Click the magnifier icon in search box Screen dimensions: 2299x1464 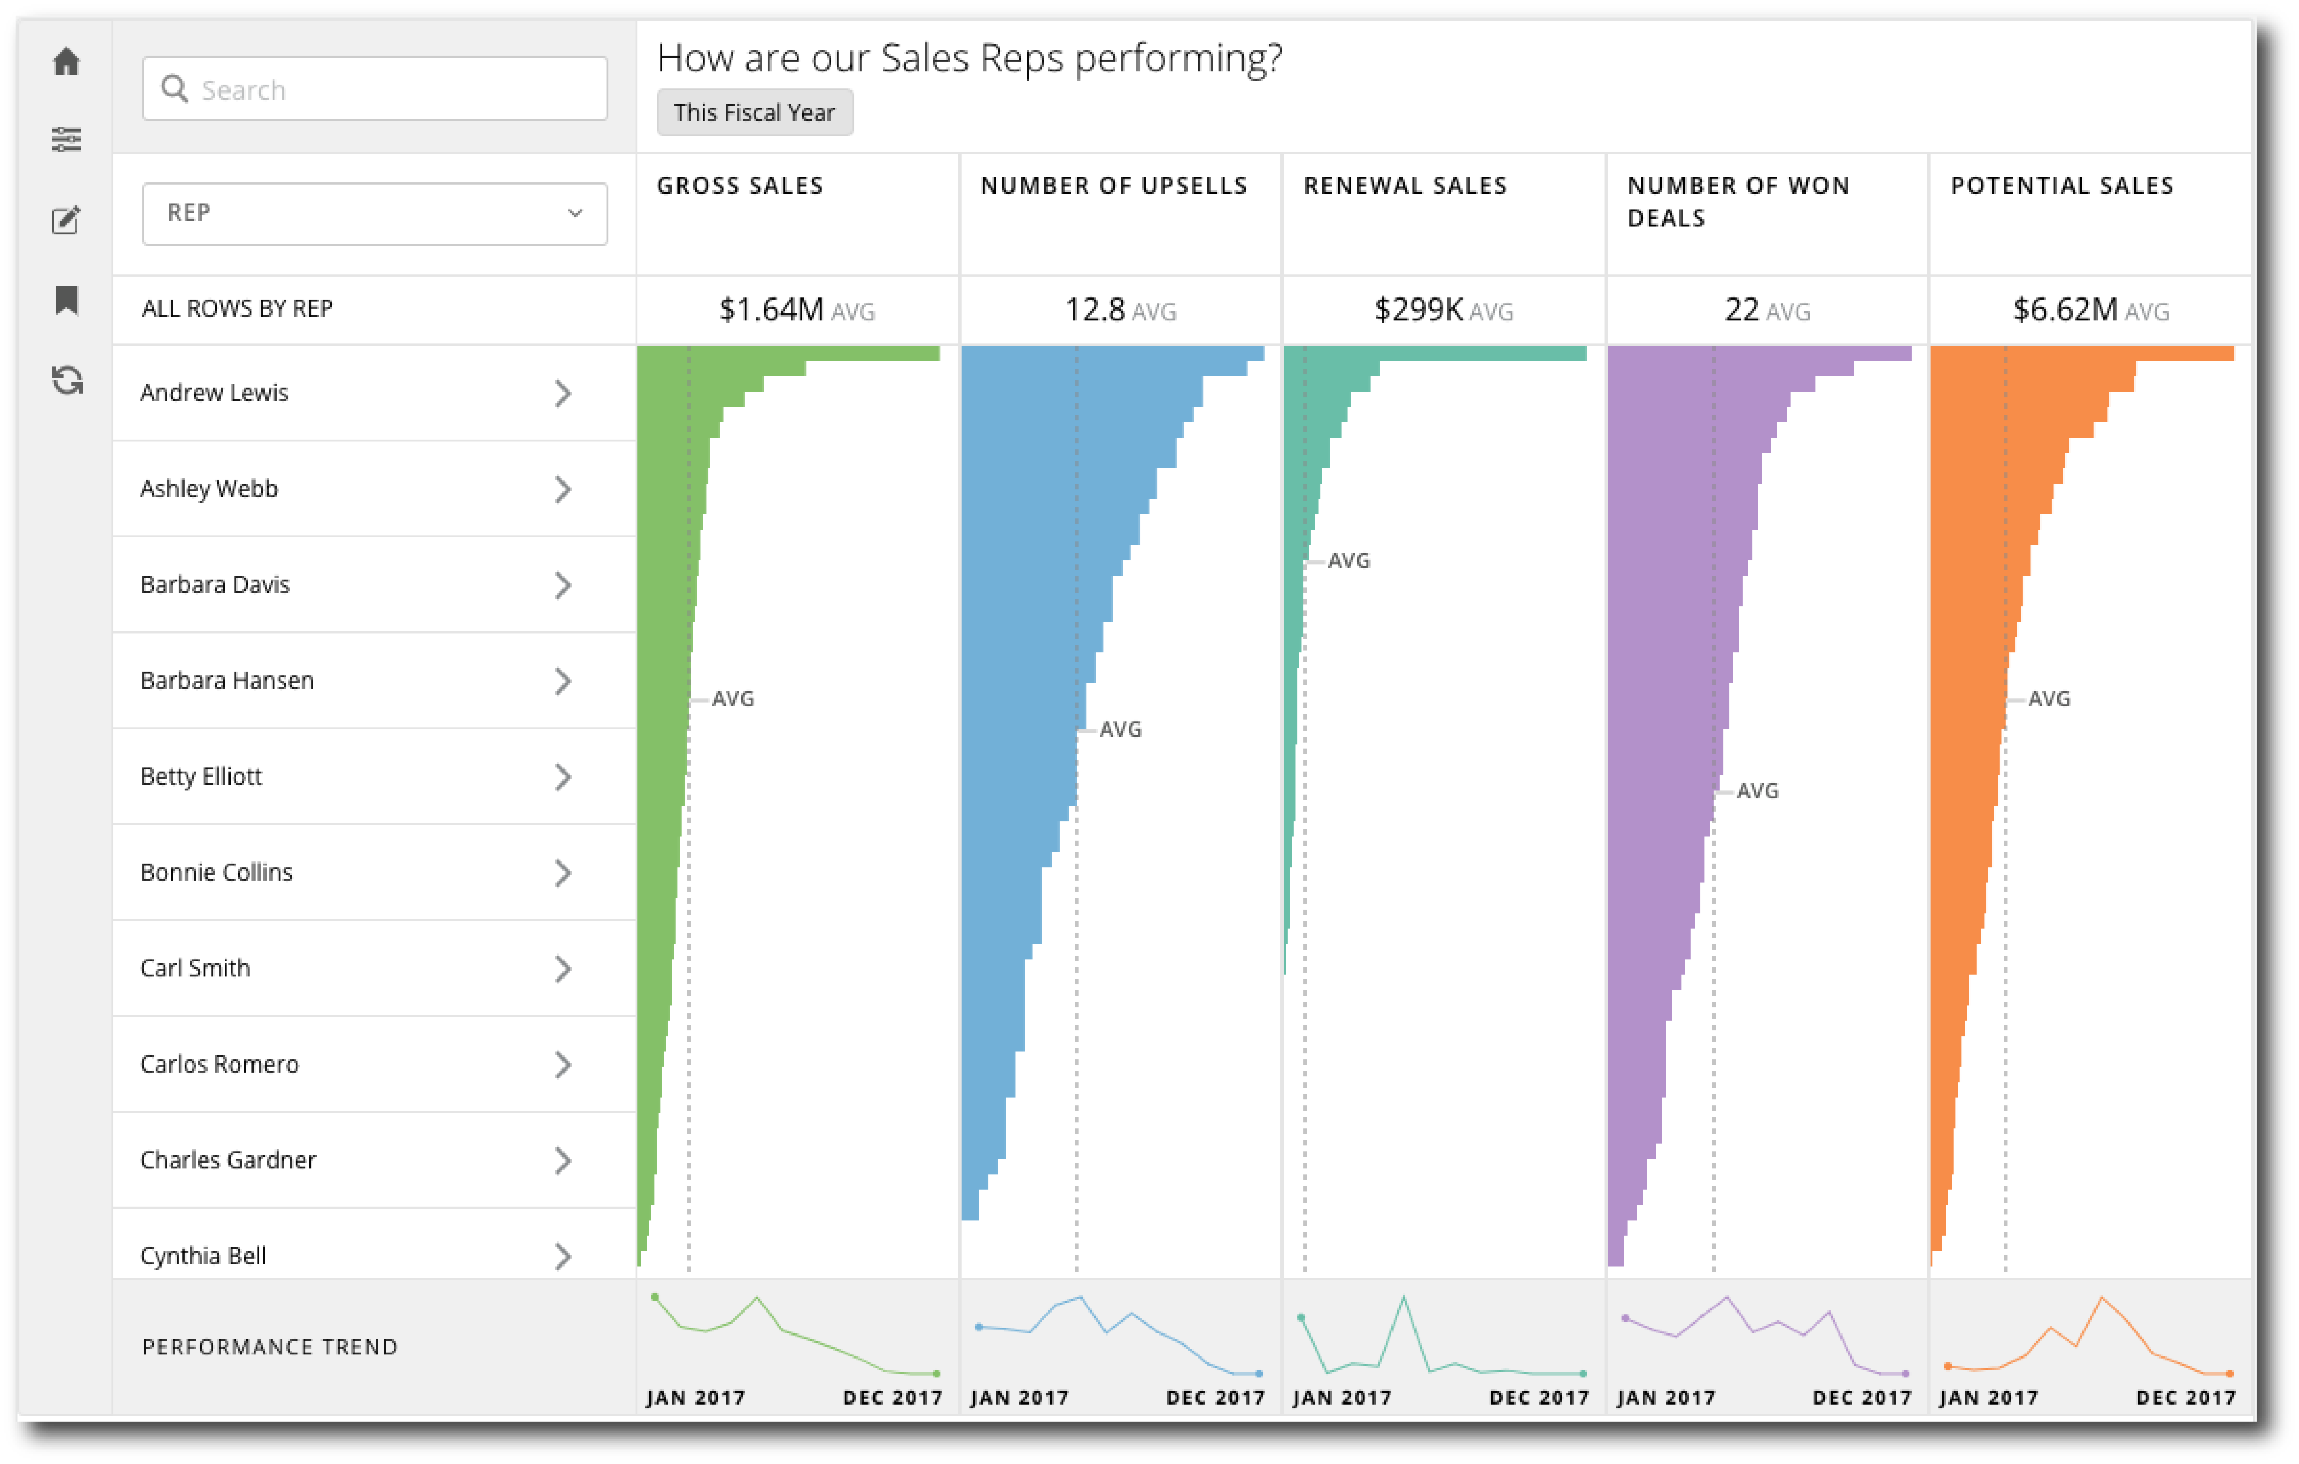tap(175, 89)
